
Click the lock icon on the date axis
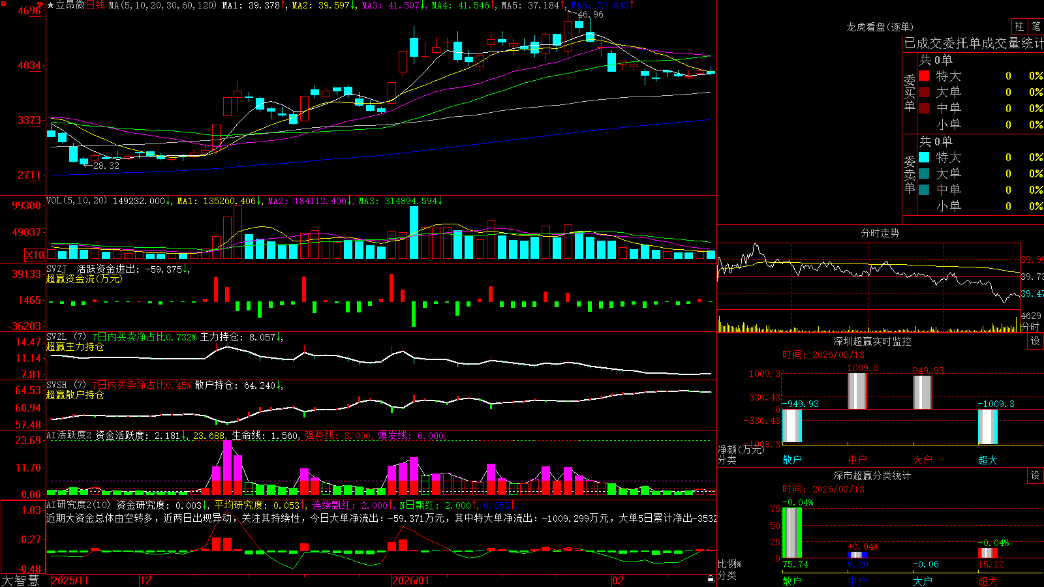tap(711, 579)
